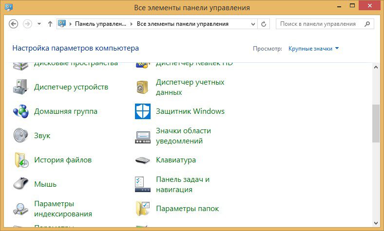Open Панель задач и навигация link
Viewport: 384px width, 231px height.
tap(183, 184)
